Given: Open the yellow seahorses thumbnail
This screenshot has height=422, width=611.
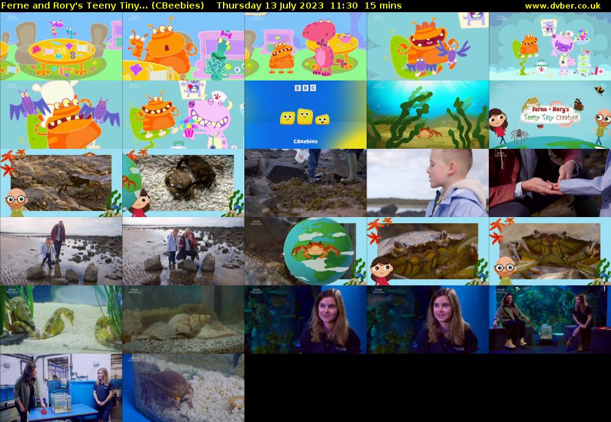Looking at the screenshot, I should [x=61, y=320].
